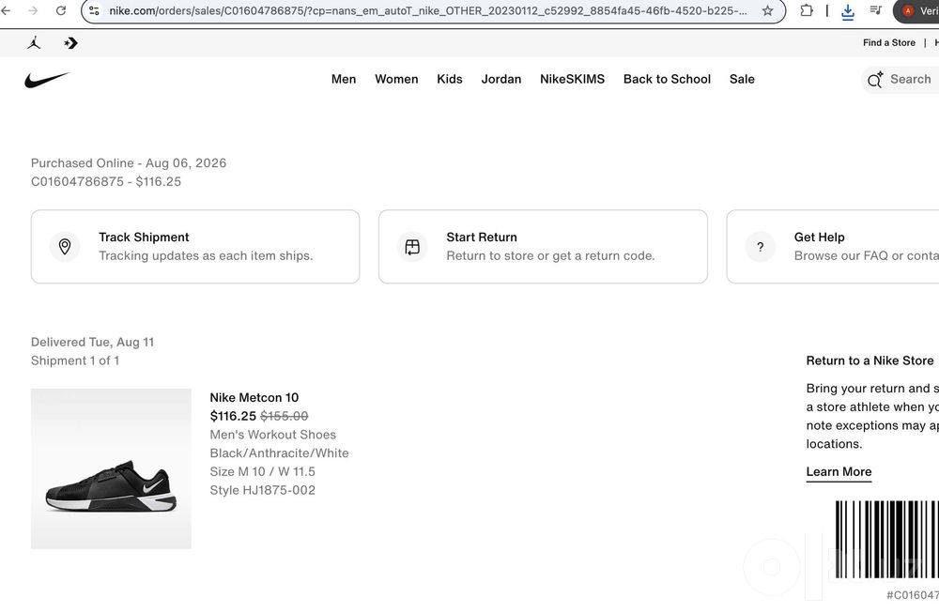Open the browser downloads icon
Screen dimensions: 939x613
pyautogui.click(x=847, y=11)
